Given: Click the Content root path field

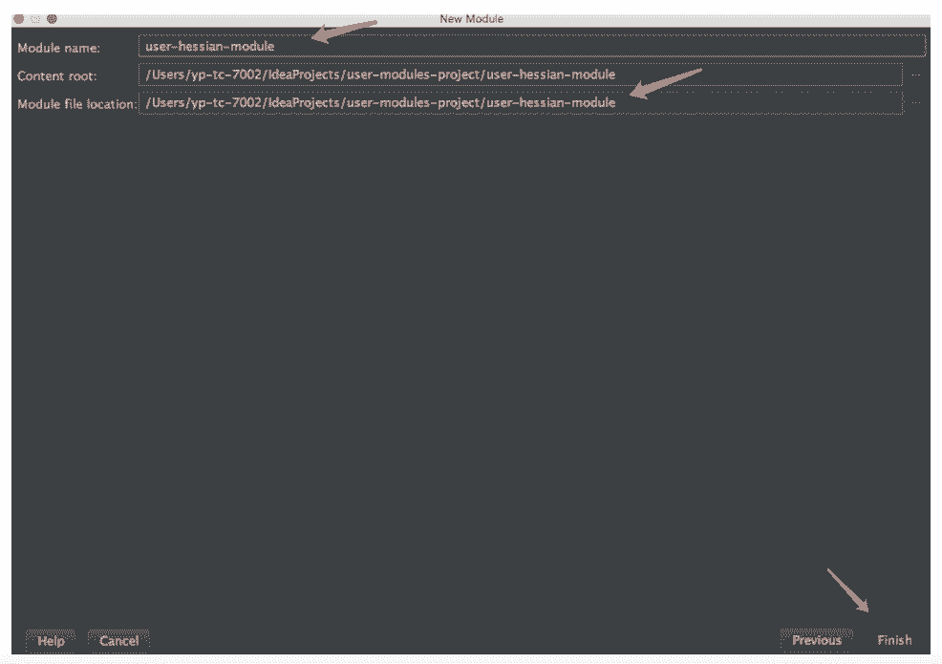Looking at the screenshot, I should 520,75.
